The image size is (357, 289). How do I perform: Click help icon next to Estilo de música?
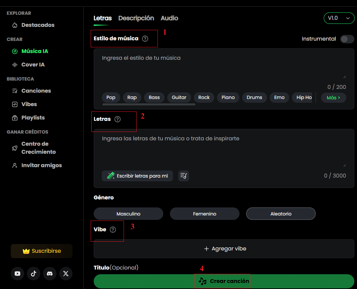[145, 39]
